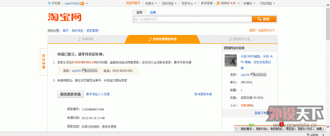Click the 淘宝网首页 link
Viewport: 330px width, 136px height.
(x=133, y=3)
